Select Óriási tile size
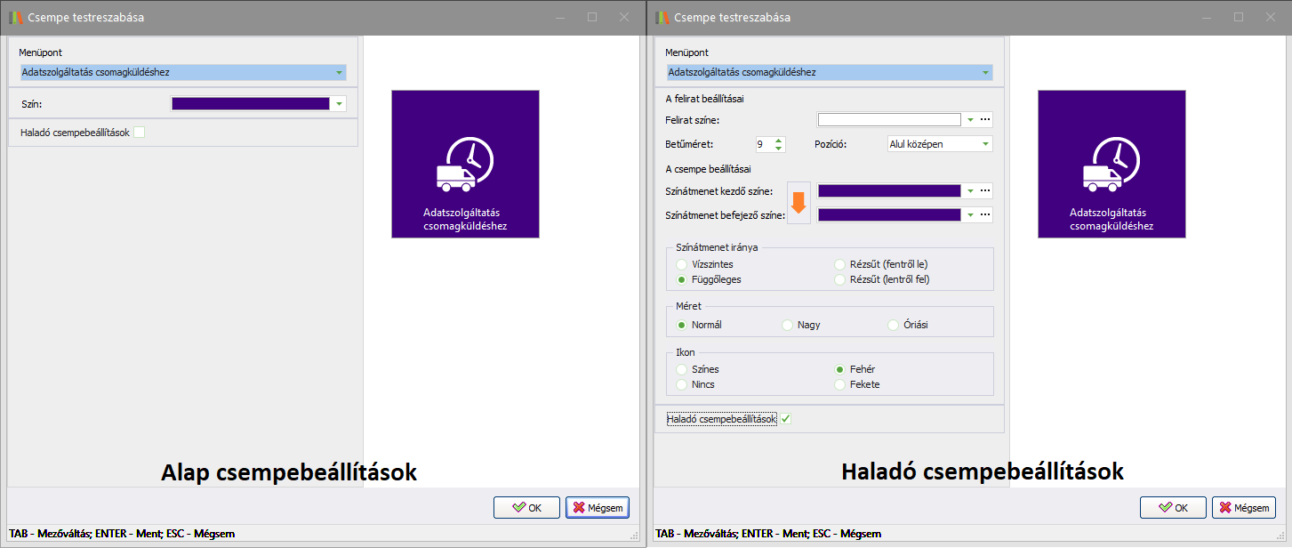Viewport: 1292px width, 548px height. (x=894, y=326)
